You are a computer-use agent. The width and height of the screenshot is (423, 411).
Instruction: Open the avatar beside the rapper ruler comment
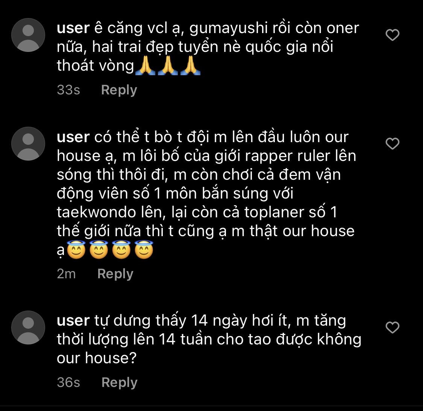pos(28,144)
